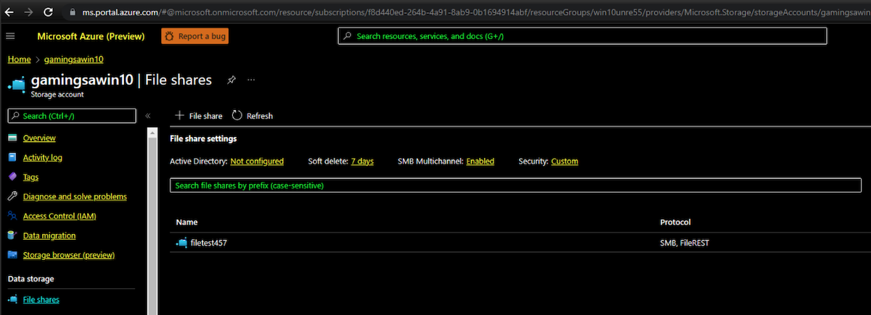Open the Data migration menu item

point(49,235)
